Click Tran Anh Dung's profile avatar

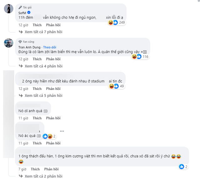[8, 43]
